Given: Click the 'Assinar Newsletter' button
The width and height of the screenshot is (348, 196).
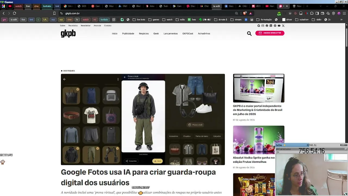Looking at the screenshot, I should pyautogui.click(x=270, y=33).
